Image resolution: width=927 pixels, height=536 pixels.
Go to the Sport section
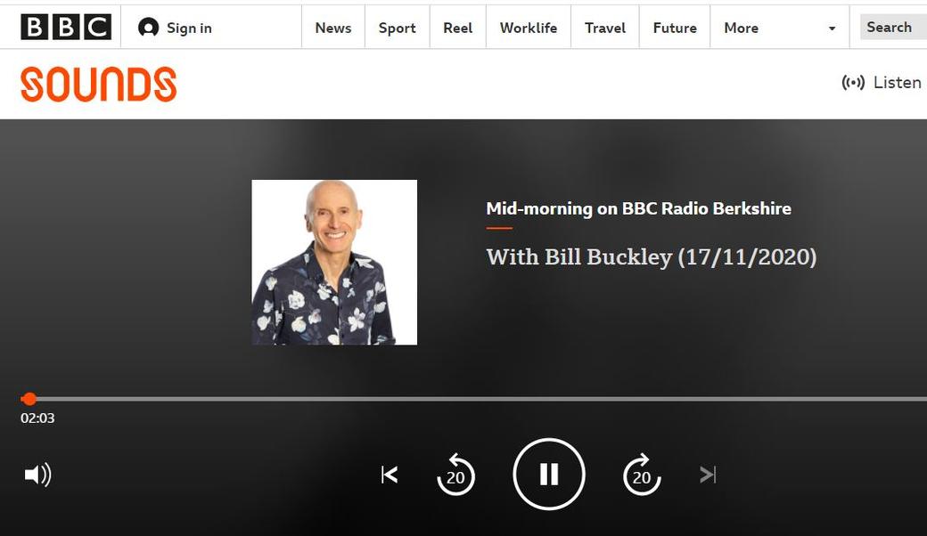pyautogui.click(x=397, y=28)
